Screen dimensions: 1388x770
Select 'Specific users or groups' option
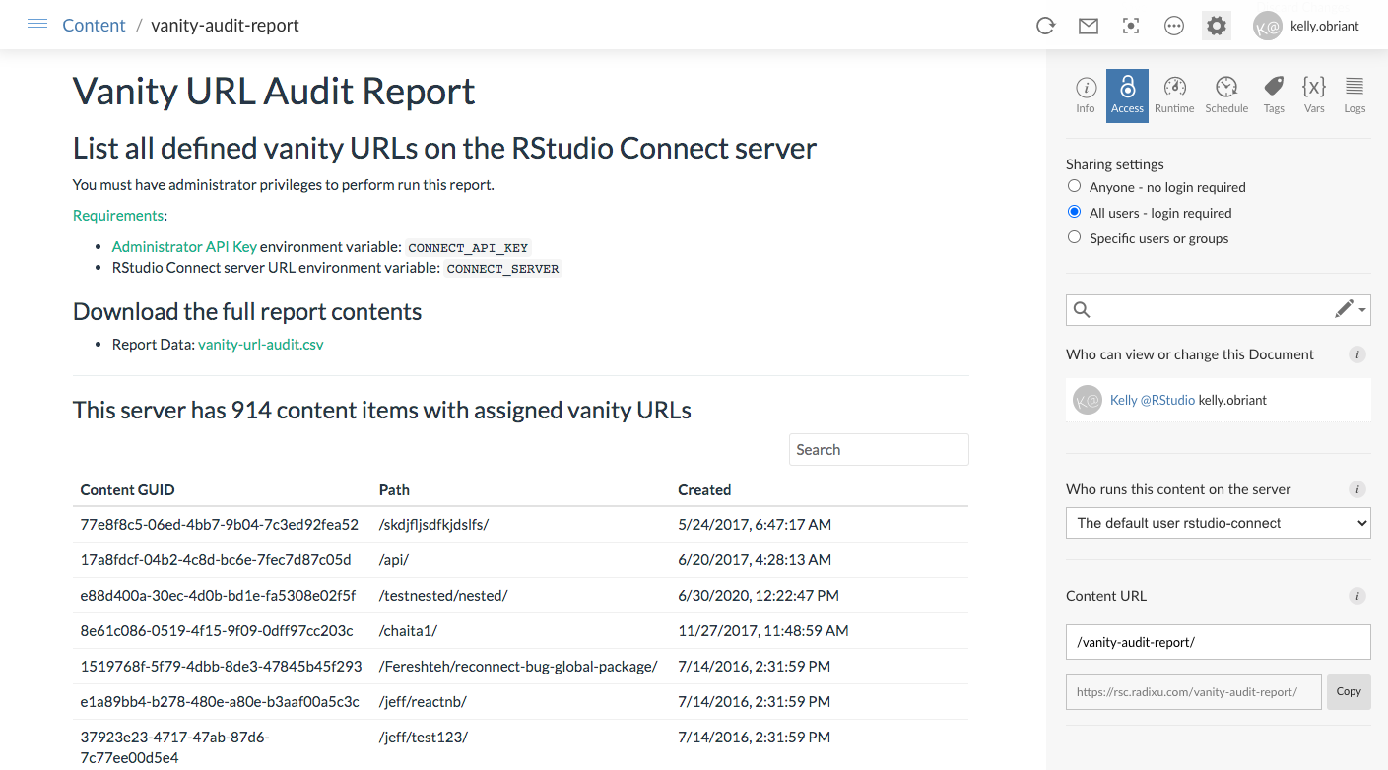1075,237
